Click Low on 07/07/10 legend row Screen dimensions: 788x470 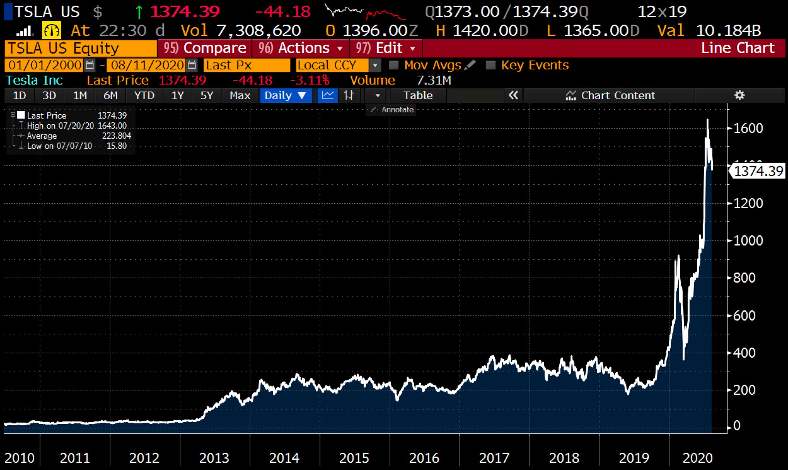click(72, 146)
